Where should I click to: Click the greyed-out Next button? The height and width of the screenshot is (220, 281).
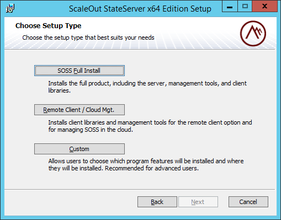tap(198, 202)
